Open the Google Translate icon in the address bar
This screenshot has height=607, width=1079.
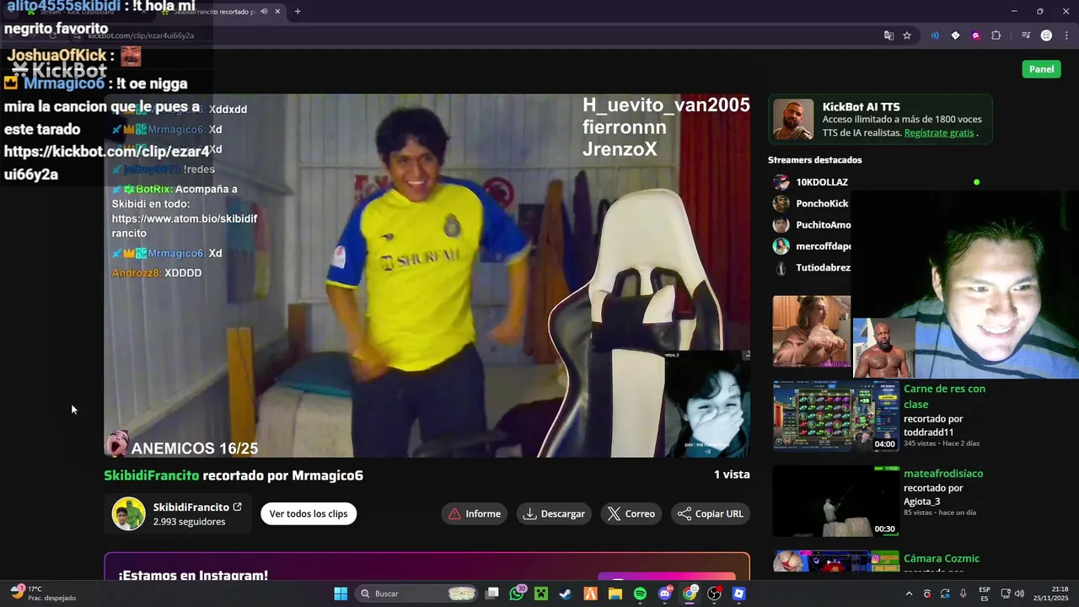pos(888,35)
